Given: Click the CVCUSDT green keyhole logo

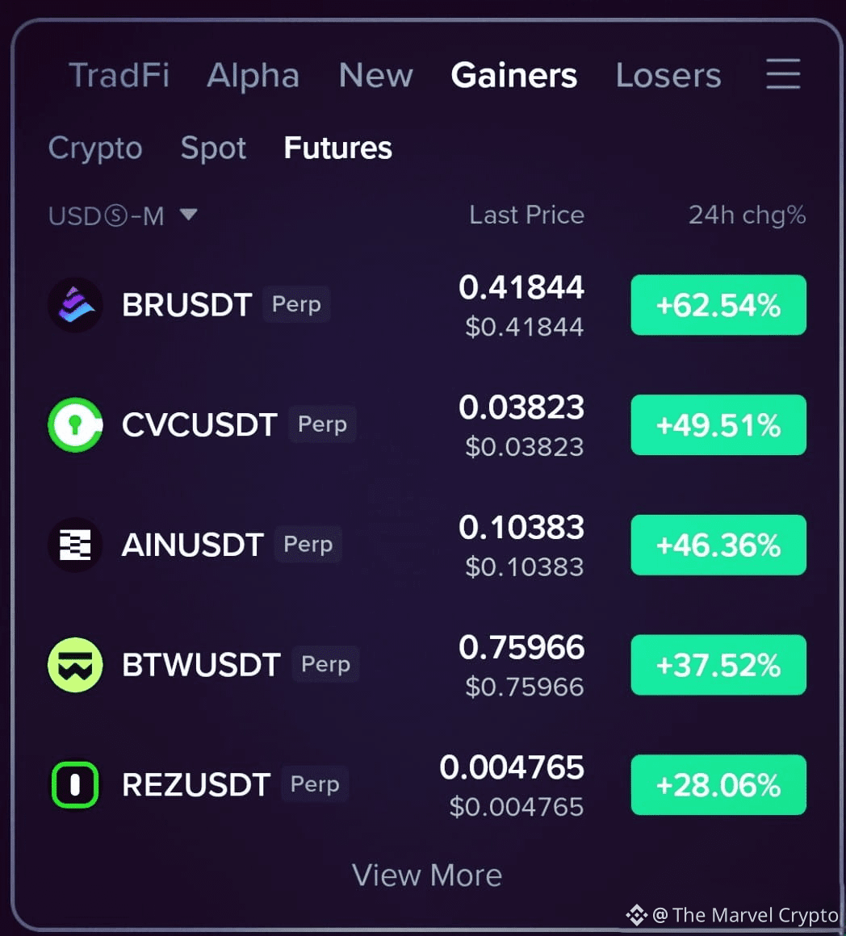Looking at the screenshot, I should pos(75,425).
